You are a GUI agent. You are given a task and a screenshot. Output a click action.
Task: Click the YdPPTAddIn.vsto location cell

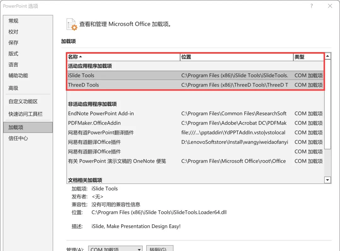[x=233, y=132]
